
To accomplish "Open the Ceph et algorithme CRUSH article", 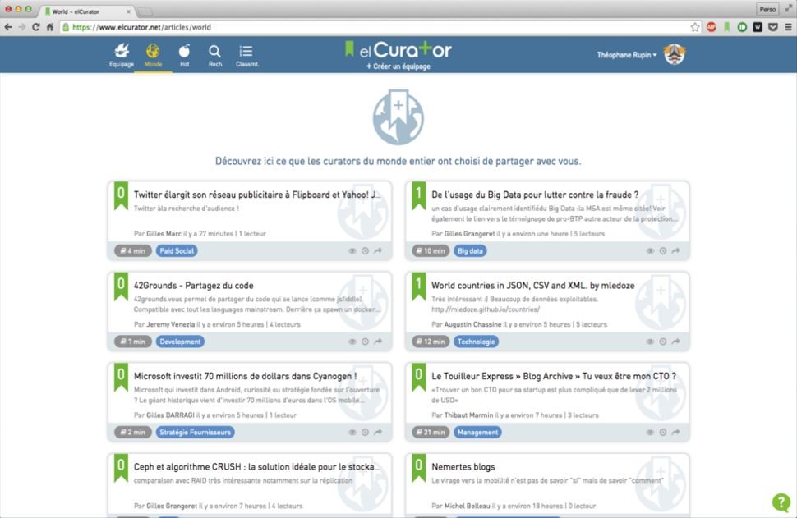I will (256, 467).
